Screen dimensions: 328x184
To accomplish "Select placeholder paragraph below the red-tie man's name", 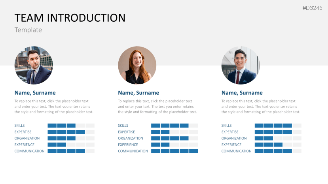I will click(x=261, y=107).
